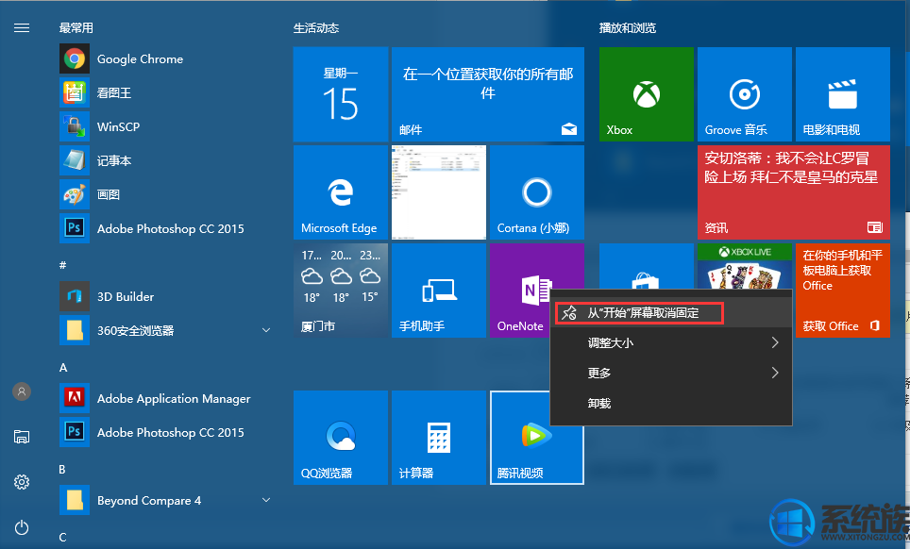Image resolution: width=910 pixels, height=549 pixels.
Task: Click the 生活动态 group heading
Action: (x=316, y=27)
